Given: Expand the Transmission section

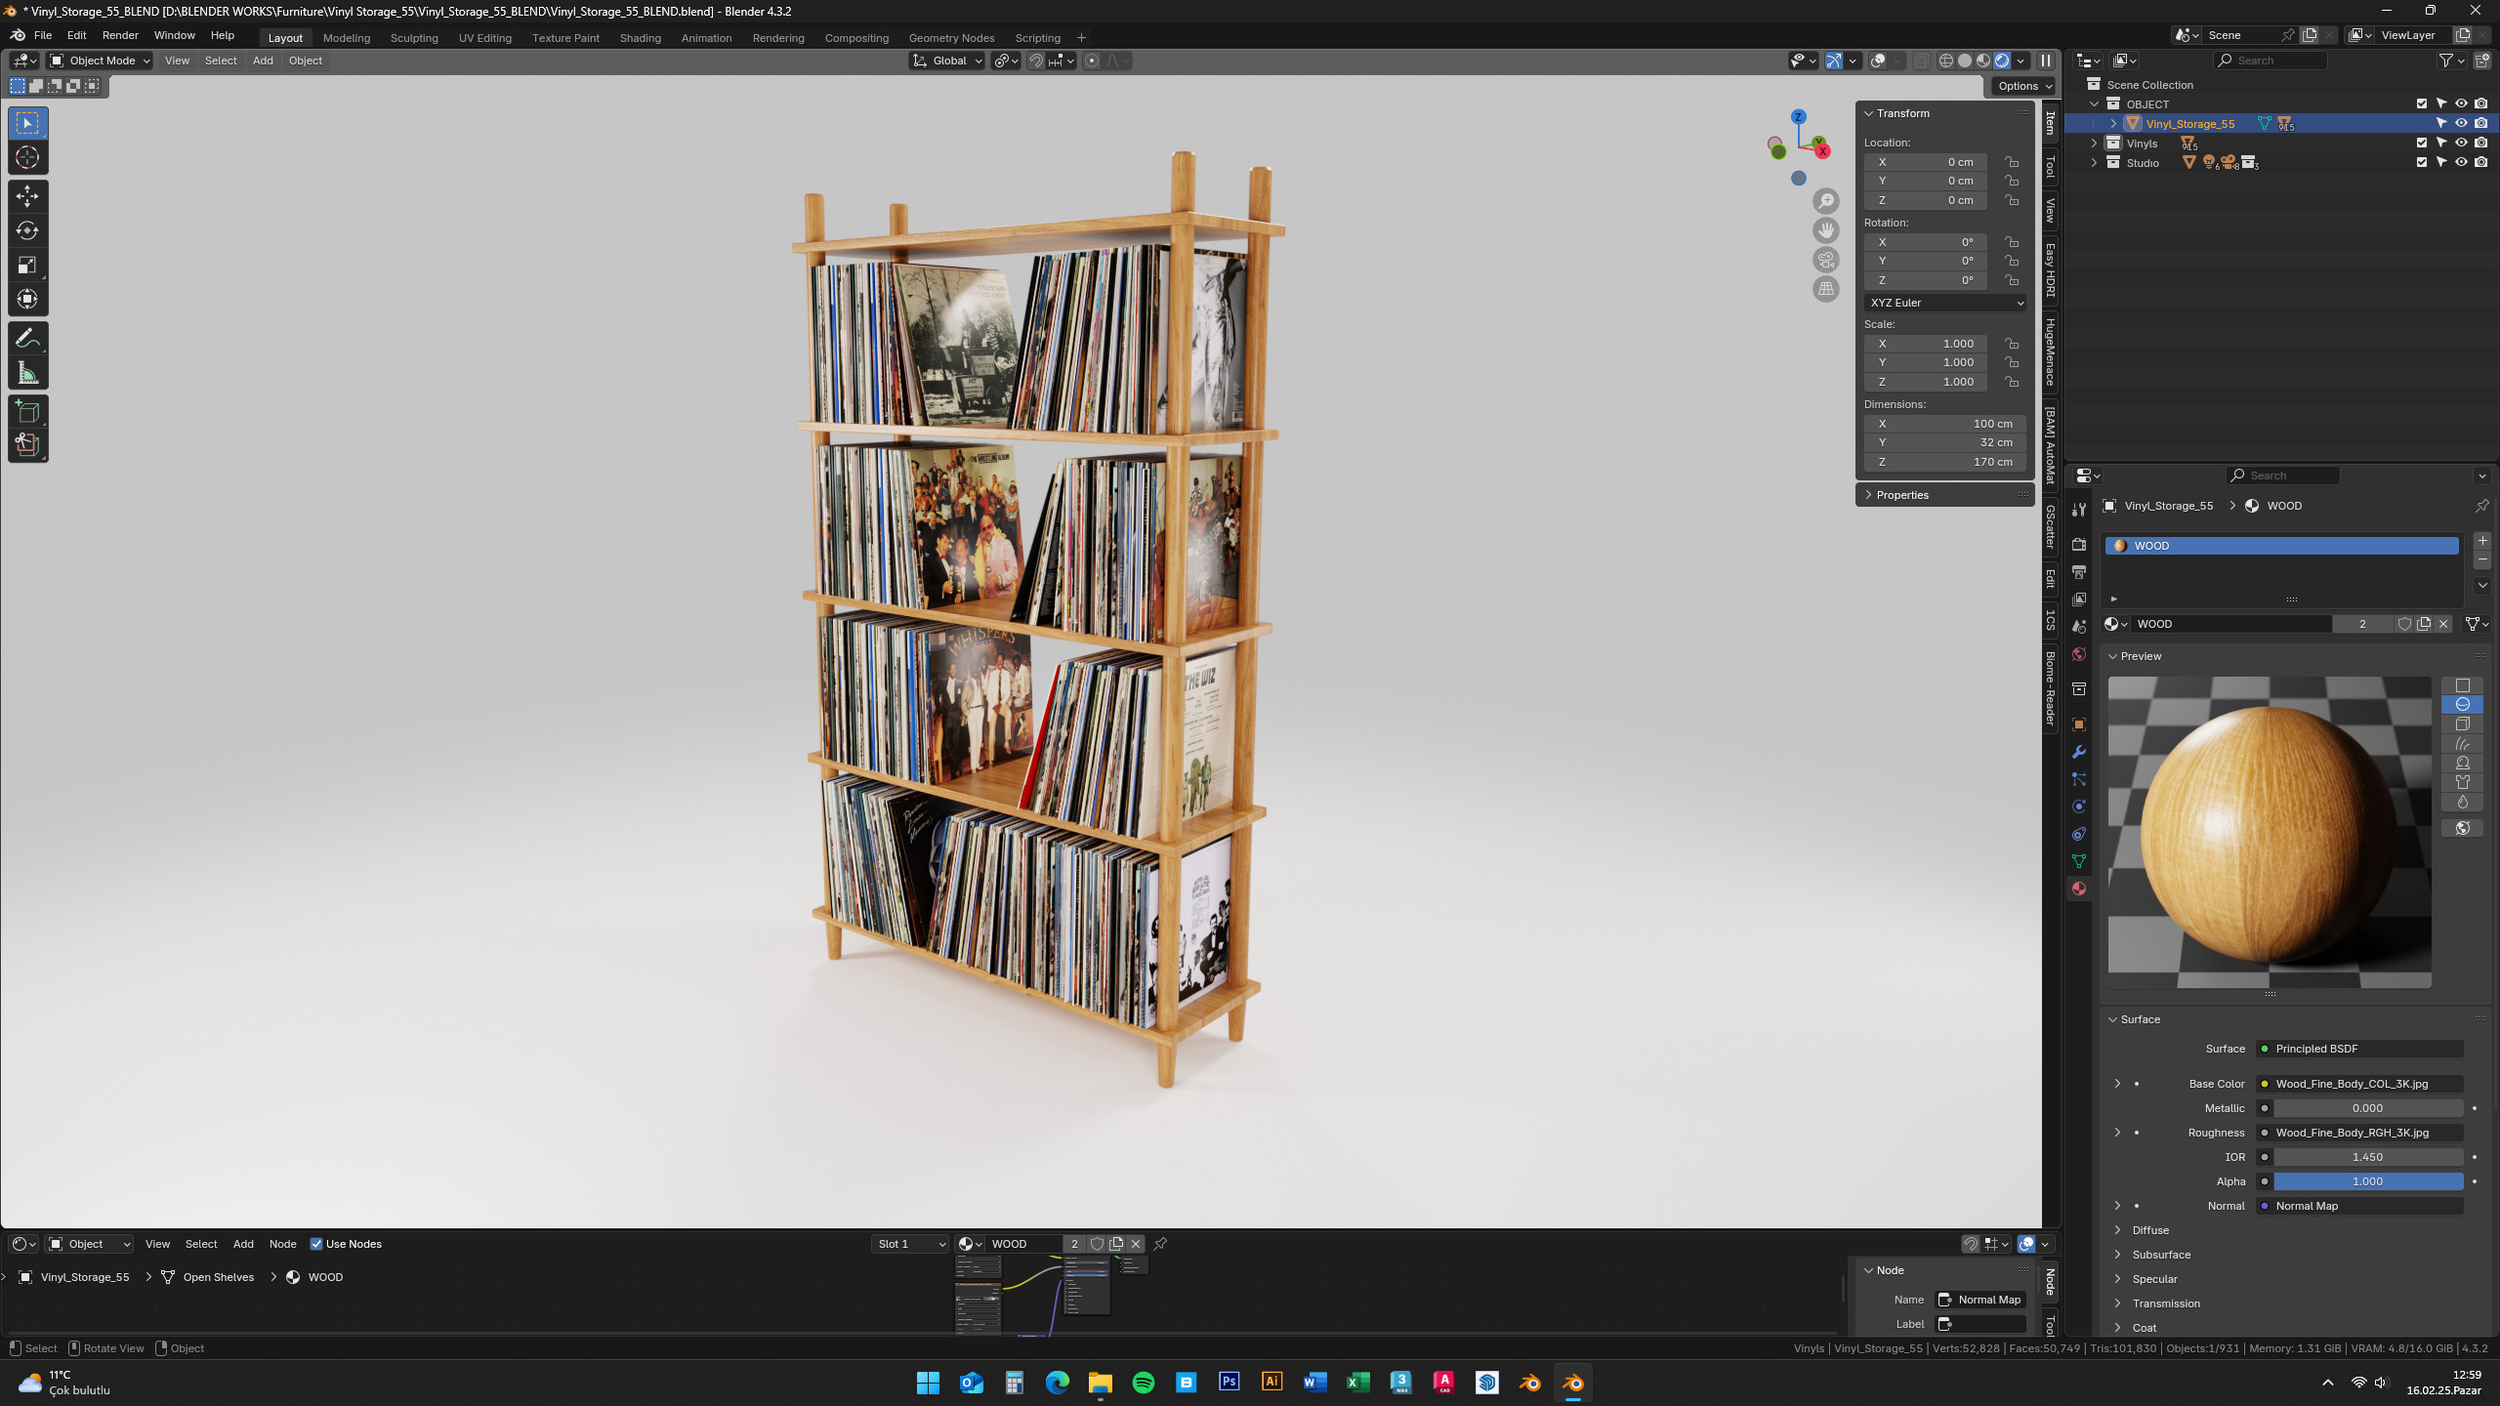Looking at the screenshot, I should pyautogui.click(x=2166, y=1303).
